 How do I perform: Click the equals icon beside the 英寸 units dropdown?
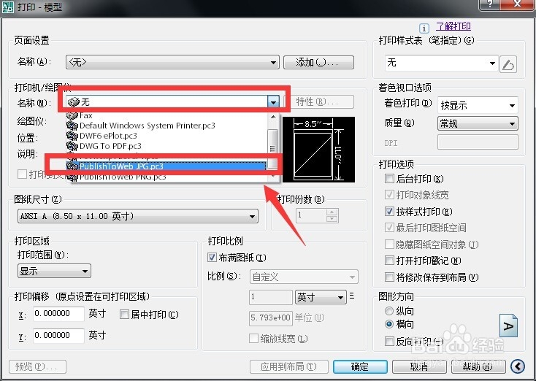click(x=352, y=296)
